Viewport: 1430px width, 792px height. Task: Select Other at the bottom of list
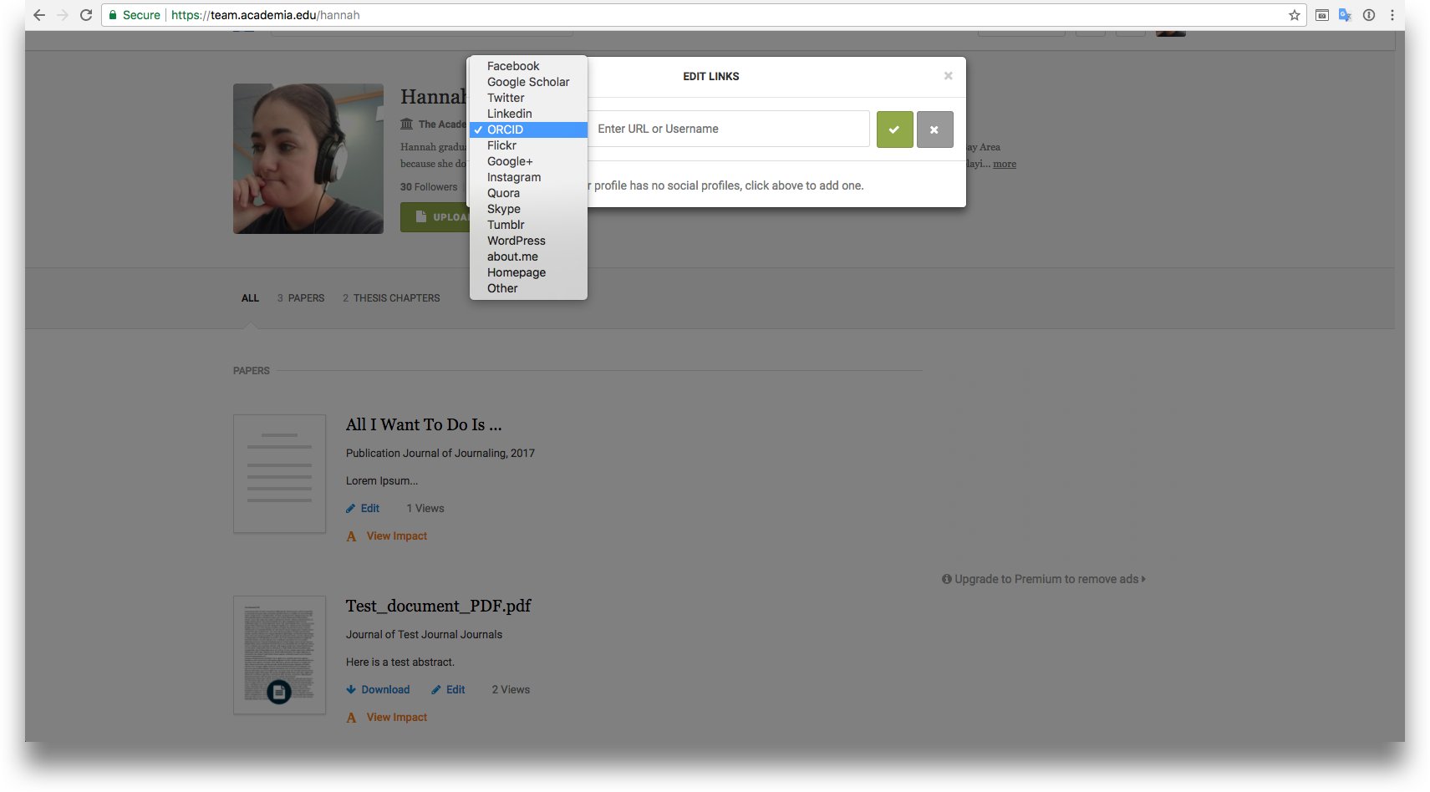[x=528, y=288]
